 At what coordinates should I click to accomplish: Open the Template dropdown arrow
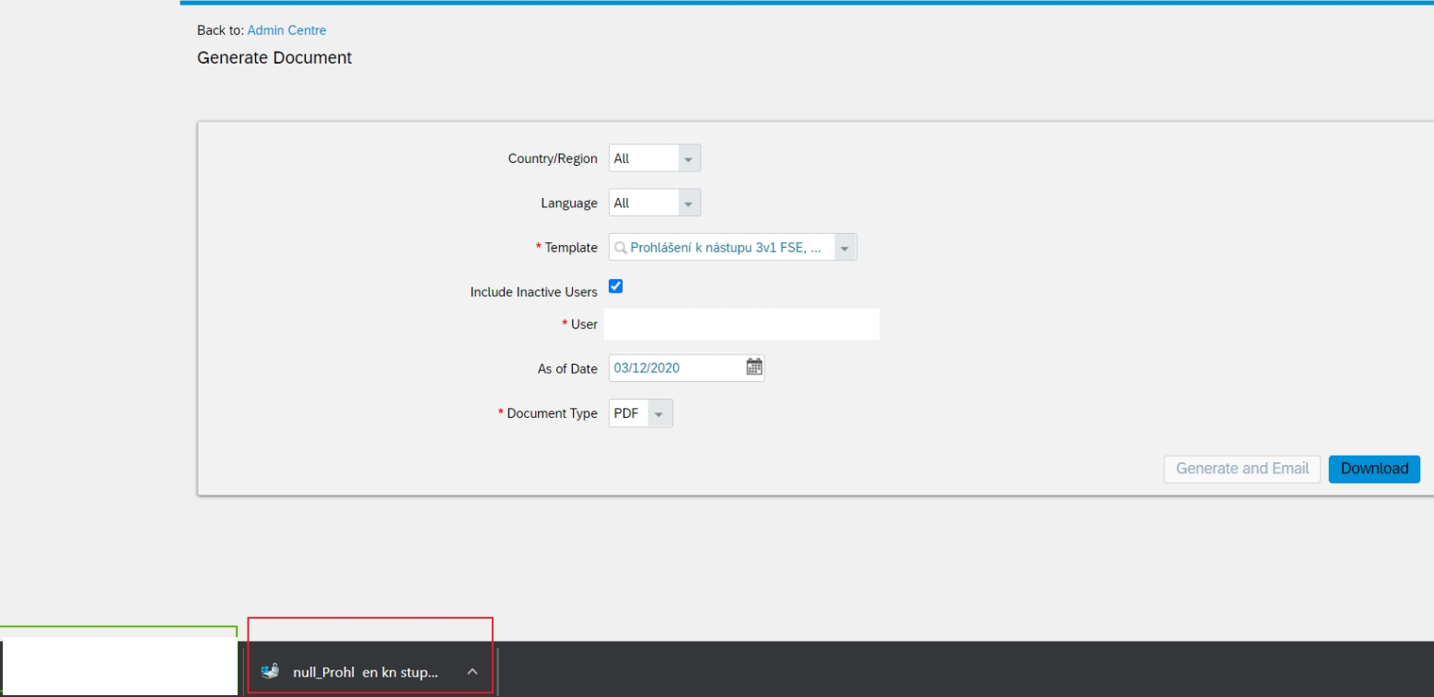coord(845,248)
